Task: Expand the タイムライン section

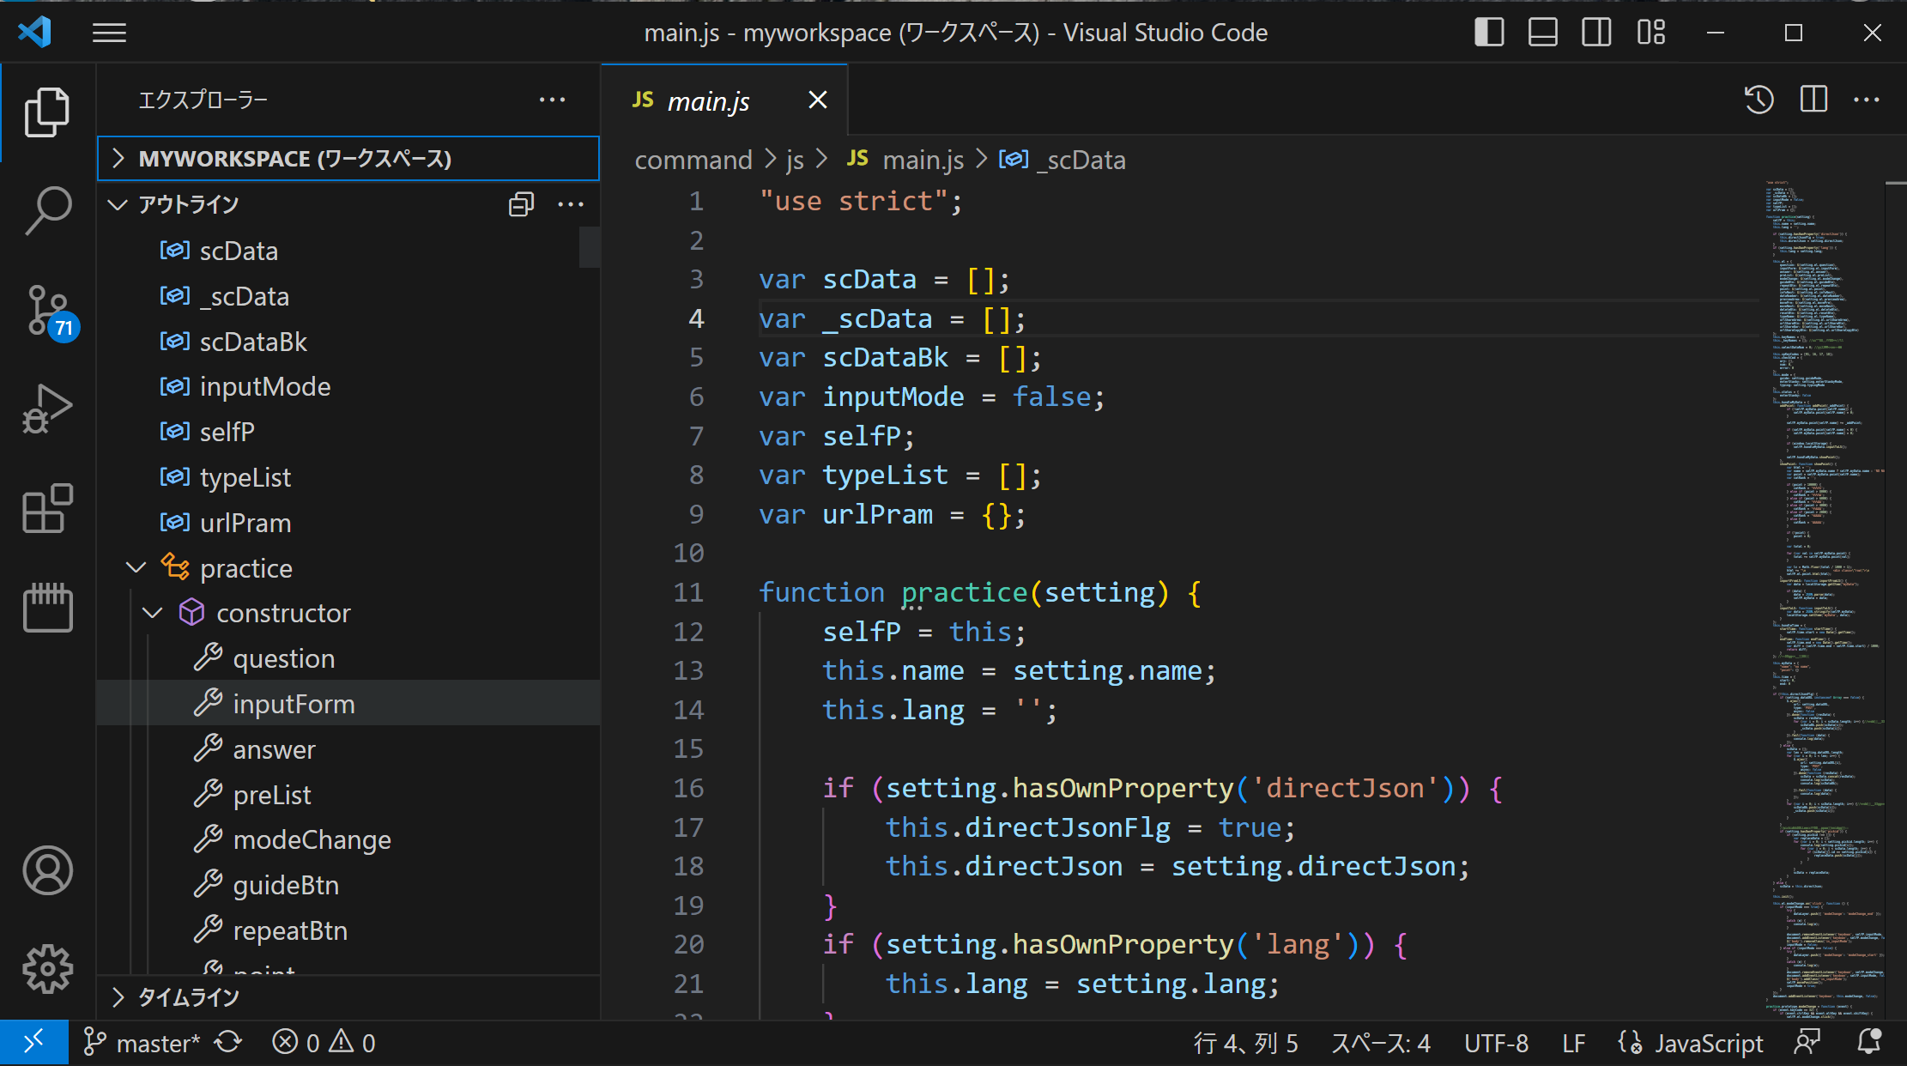Action: coord(348,997)
